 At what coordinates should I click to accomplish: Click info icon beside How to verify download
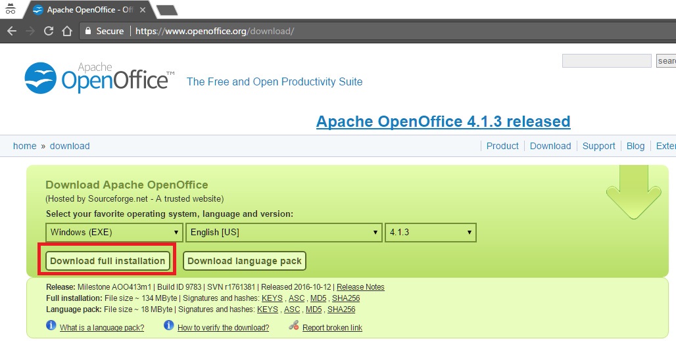click(x=168, y=325)
